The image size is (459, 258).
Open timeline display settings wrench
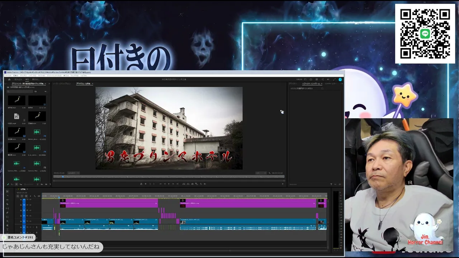pyautogui.click(x=34, y=196)
